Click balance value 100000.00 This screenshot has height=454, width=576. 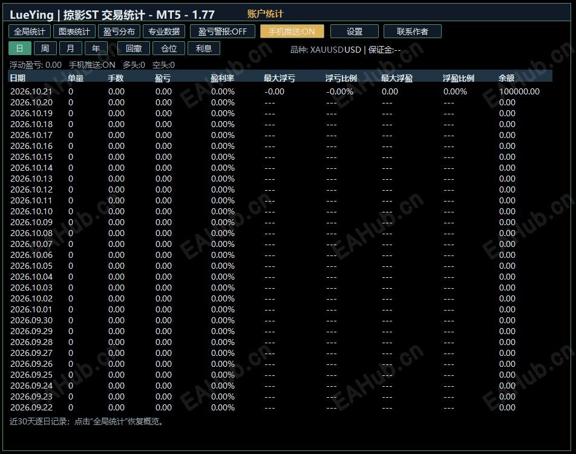pos(519,91)
